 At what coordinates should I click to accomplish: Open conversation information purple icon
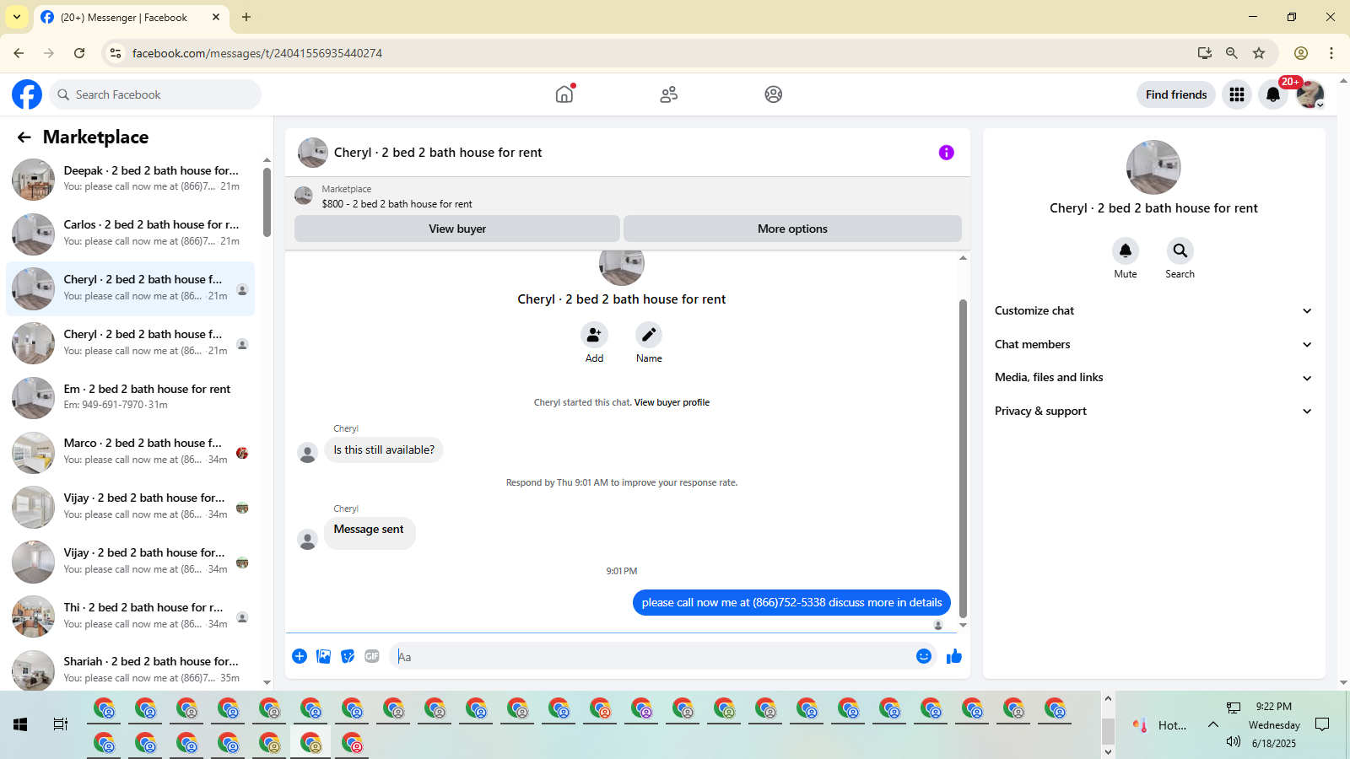click(947, 153)
